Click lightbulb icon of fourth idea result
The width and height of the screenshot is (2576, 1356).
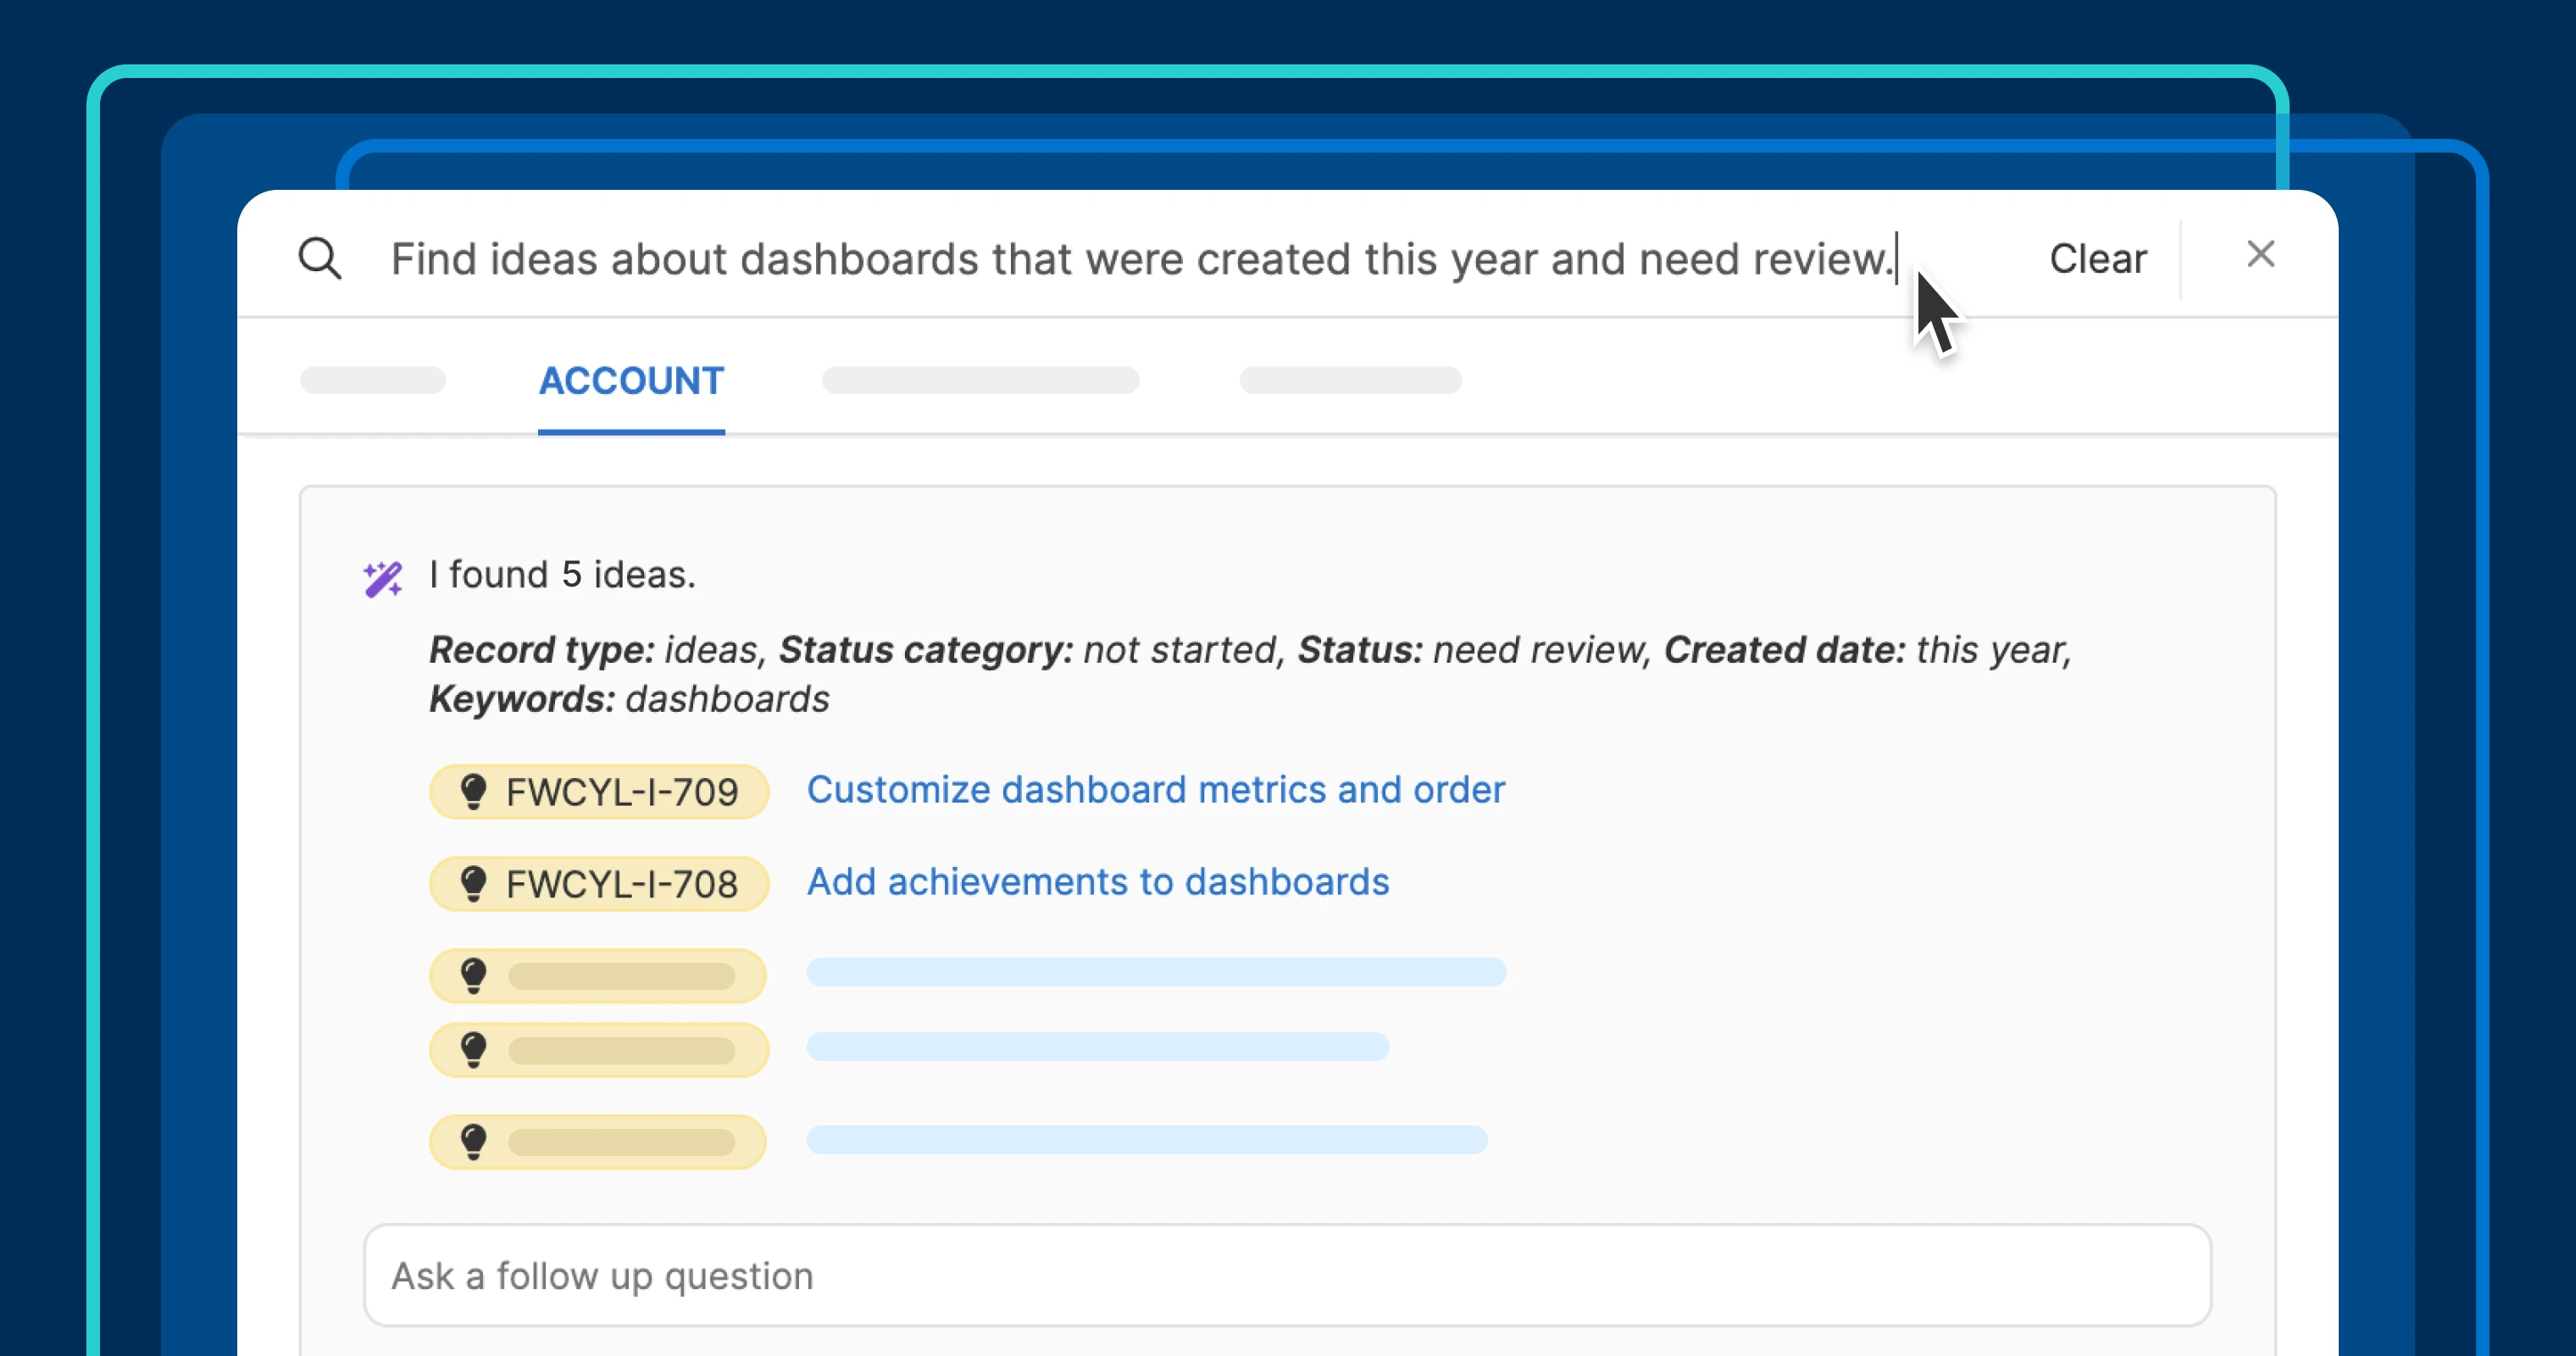pyautogui.click(x=473, y=1050)
